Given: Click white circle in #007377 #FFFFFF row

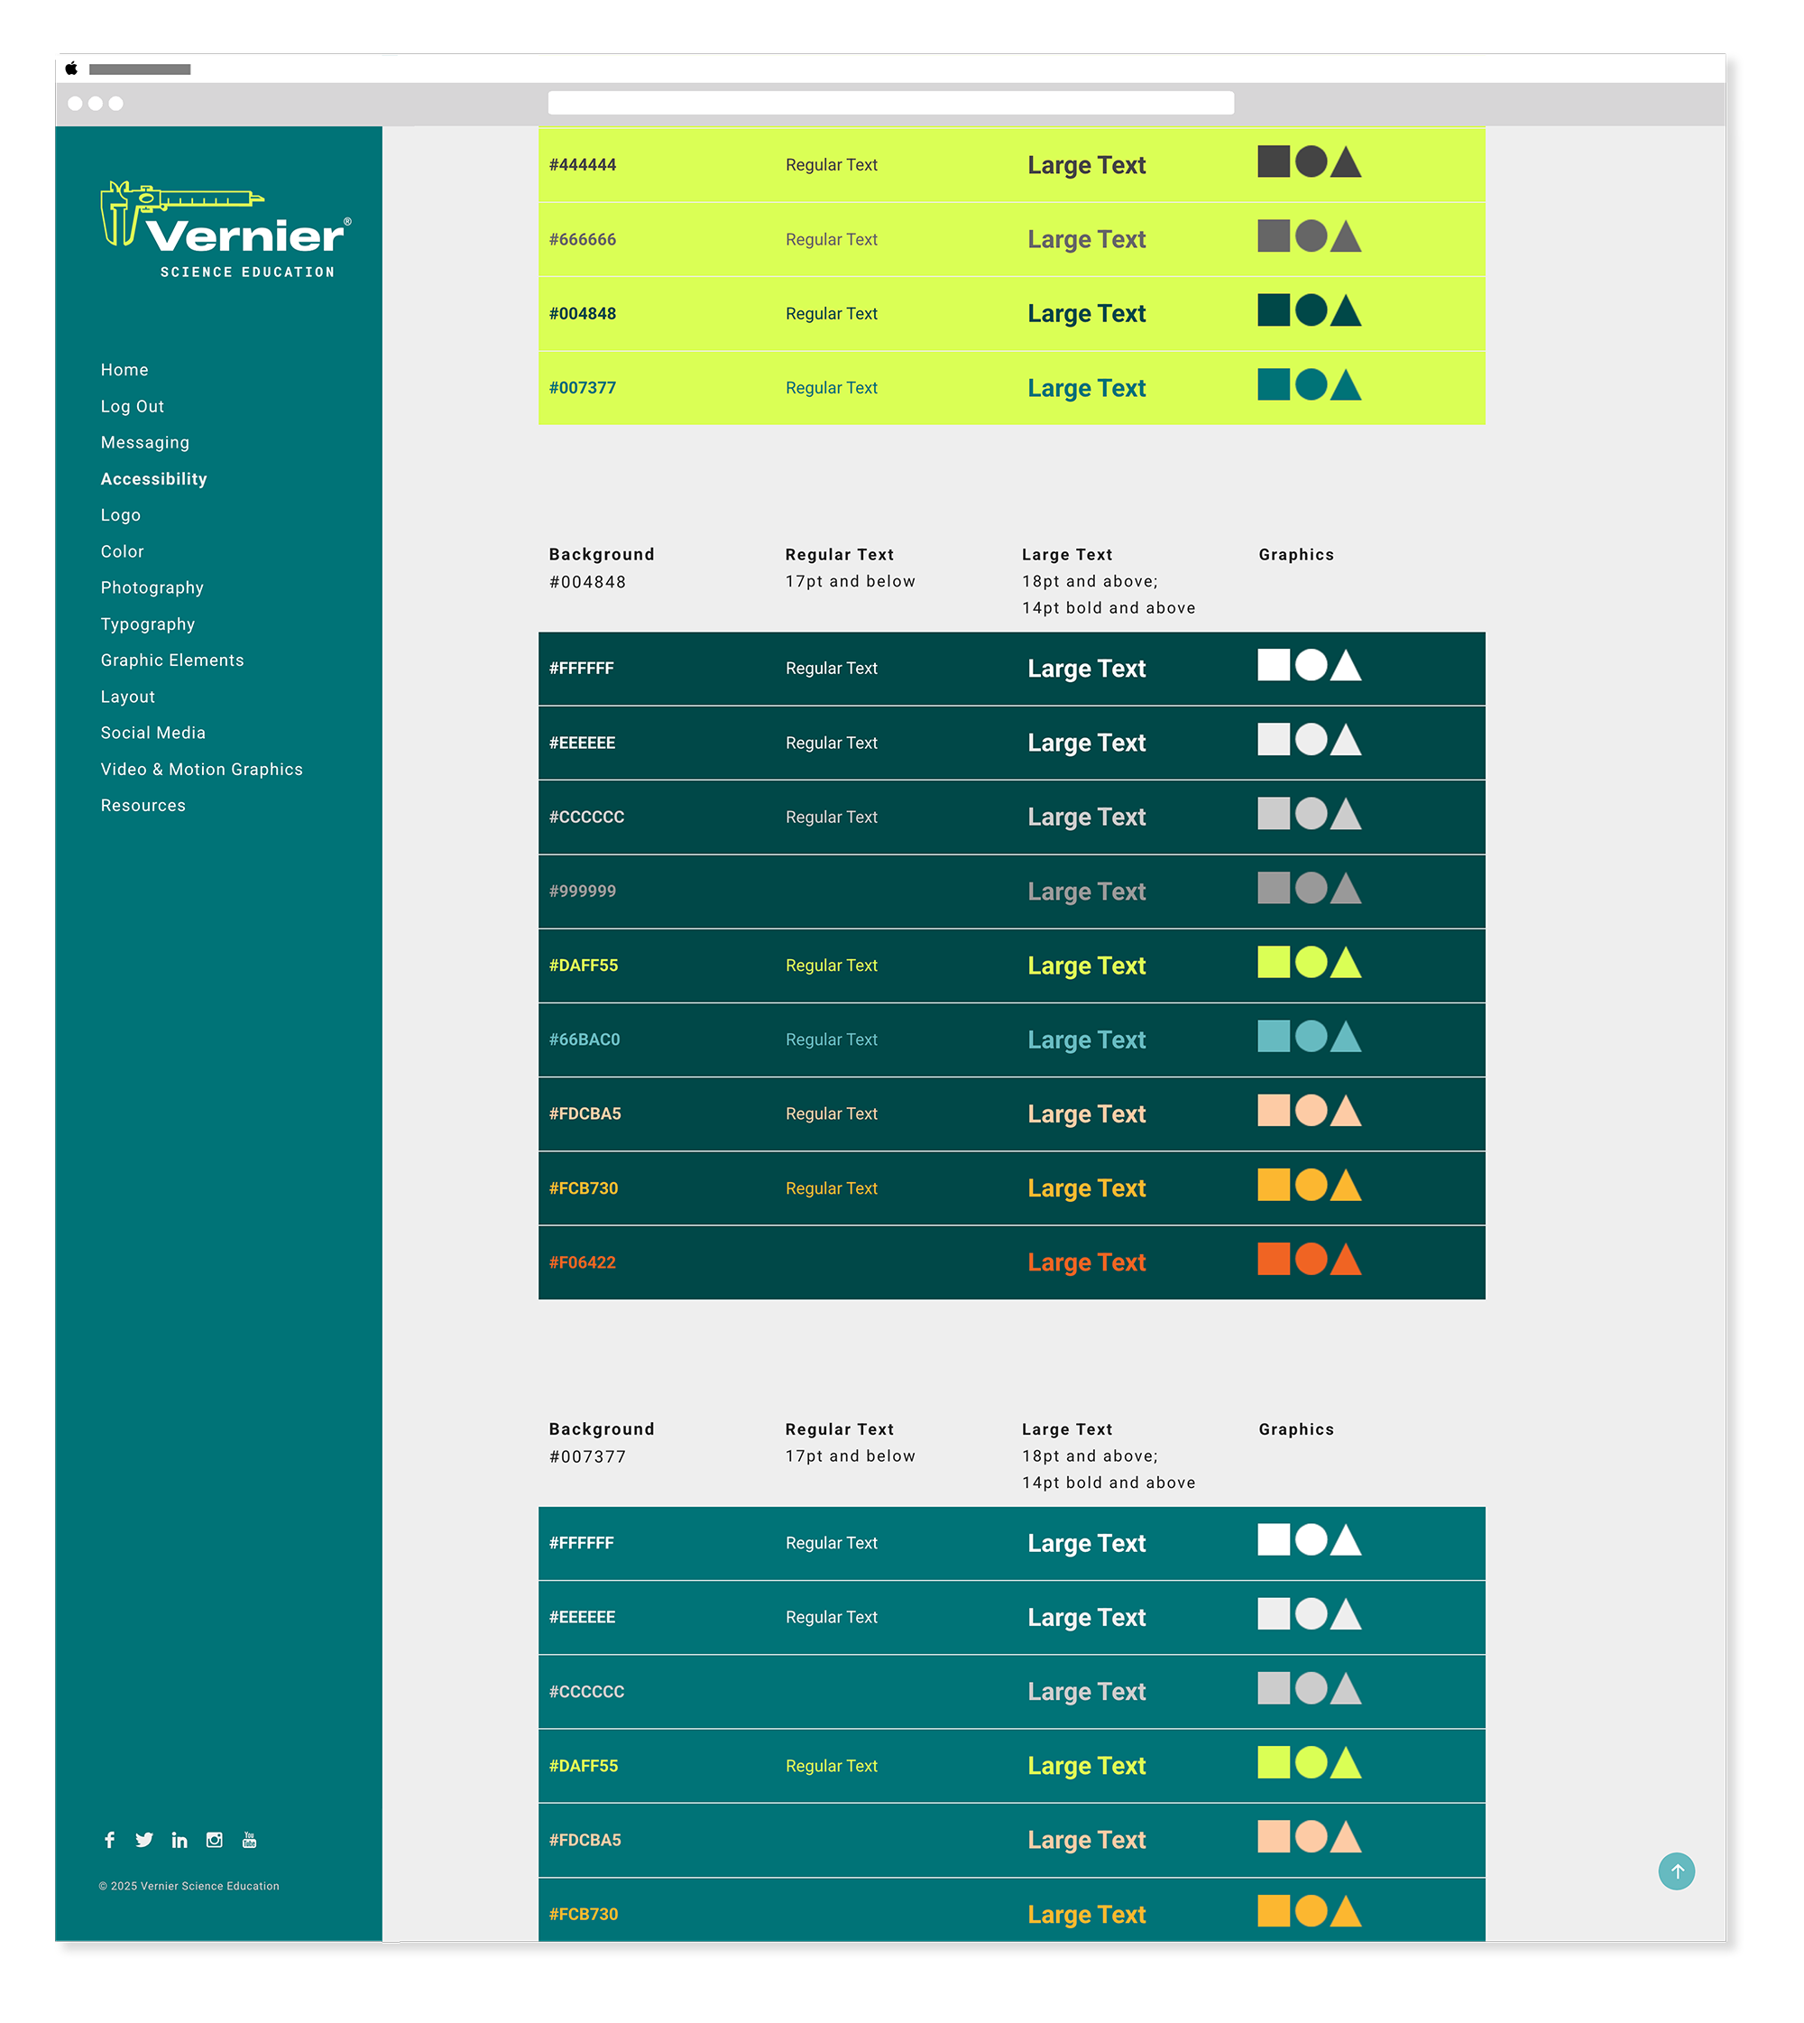Looking at the screenshot, I should point(1311,1539).
